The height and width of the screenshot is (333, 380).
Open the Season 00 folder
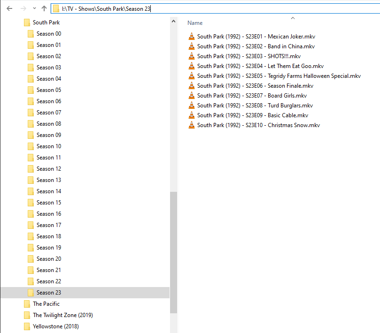tap(49, 34)
